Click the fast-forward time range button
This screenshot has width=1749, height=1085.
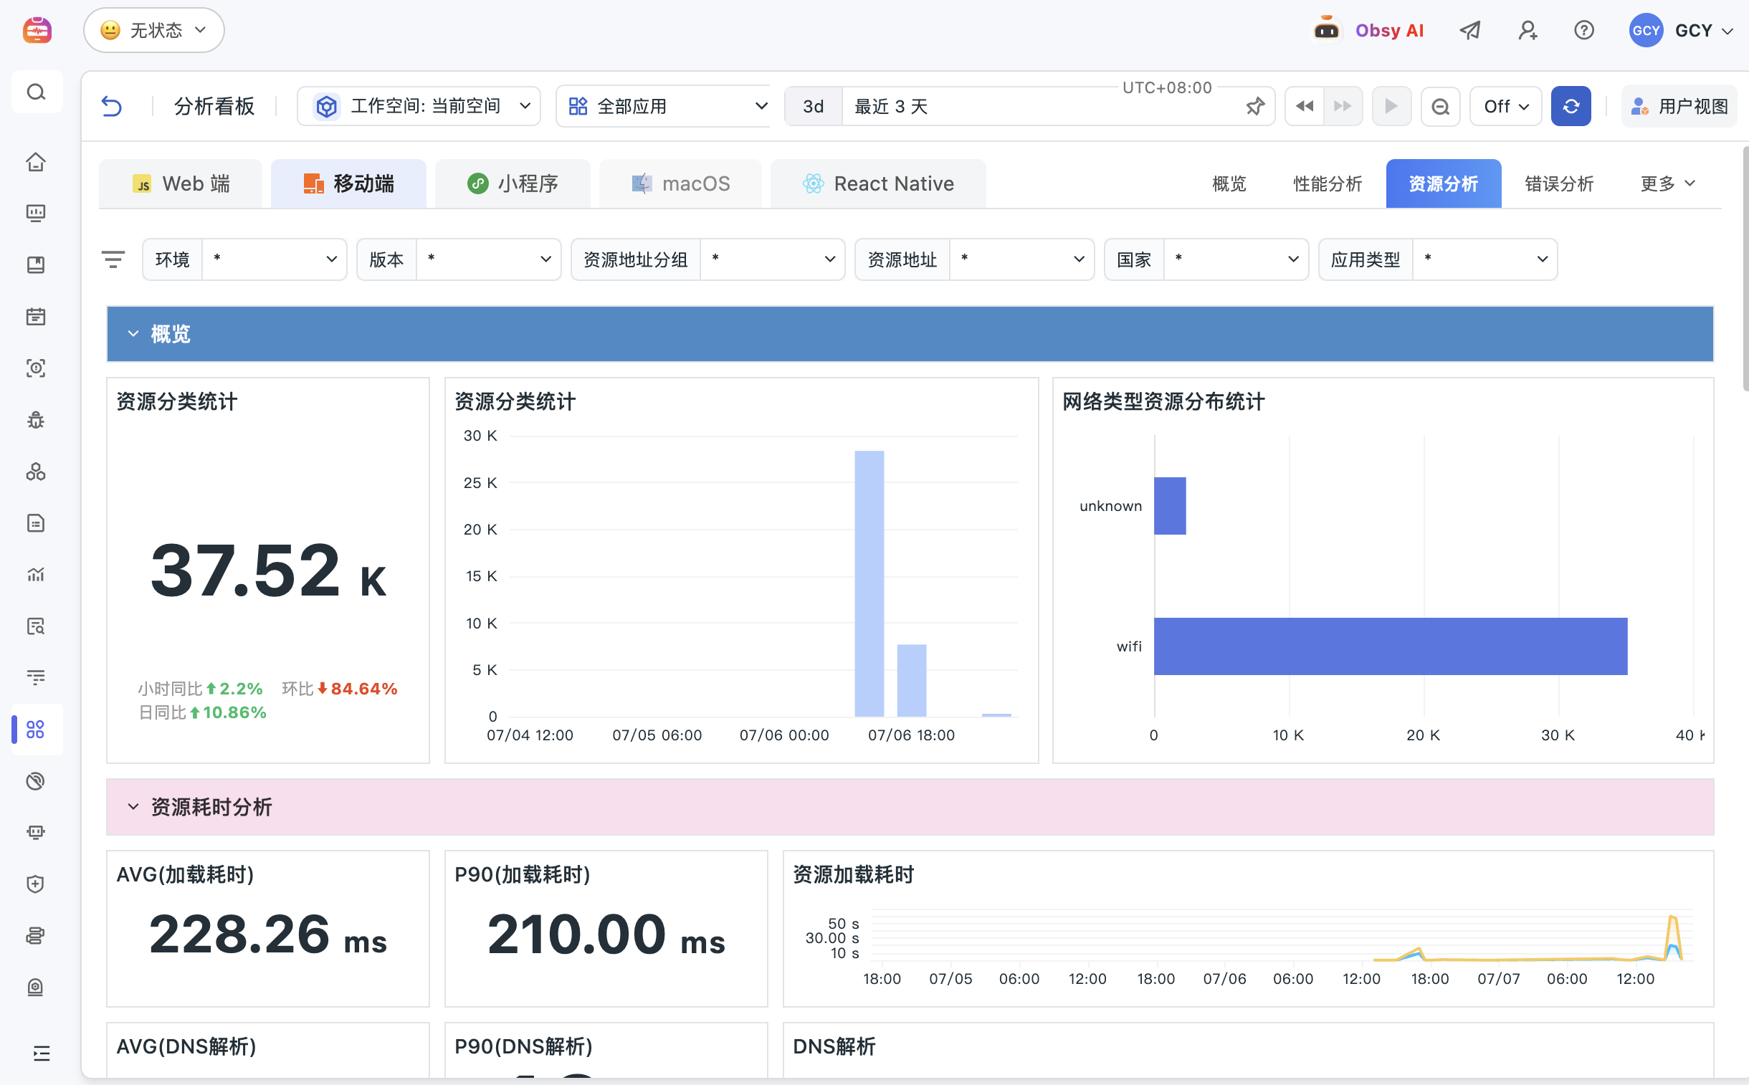point(1342,106)
